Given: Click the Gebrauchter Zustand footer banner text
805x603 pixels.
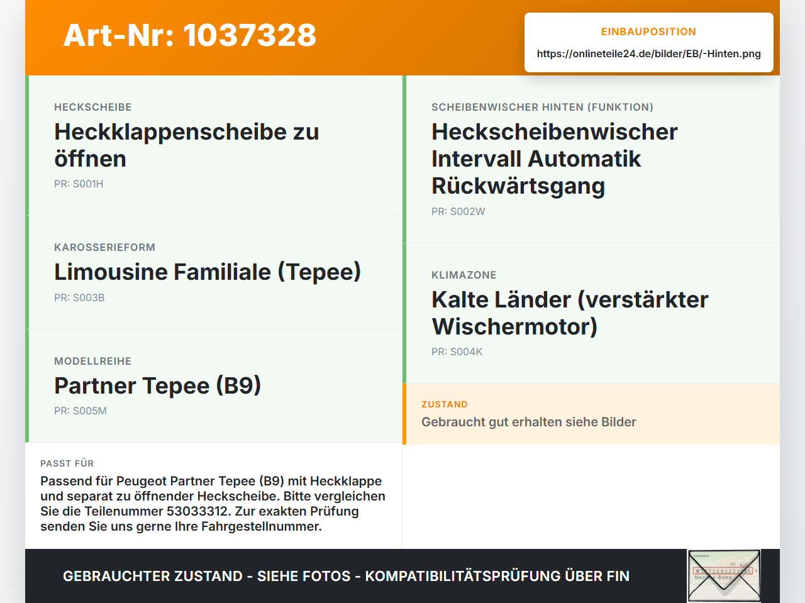Looking at the screenshot, I should click(x=346, y=576).
